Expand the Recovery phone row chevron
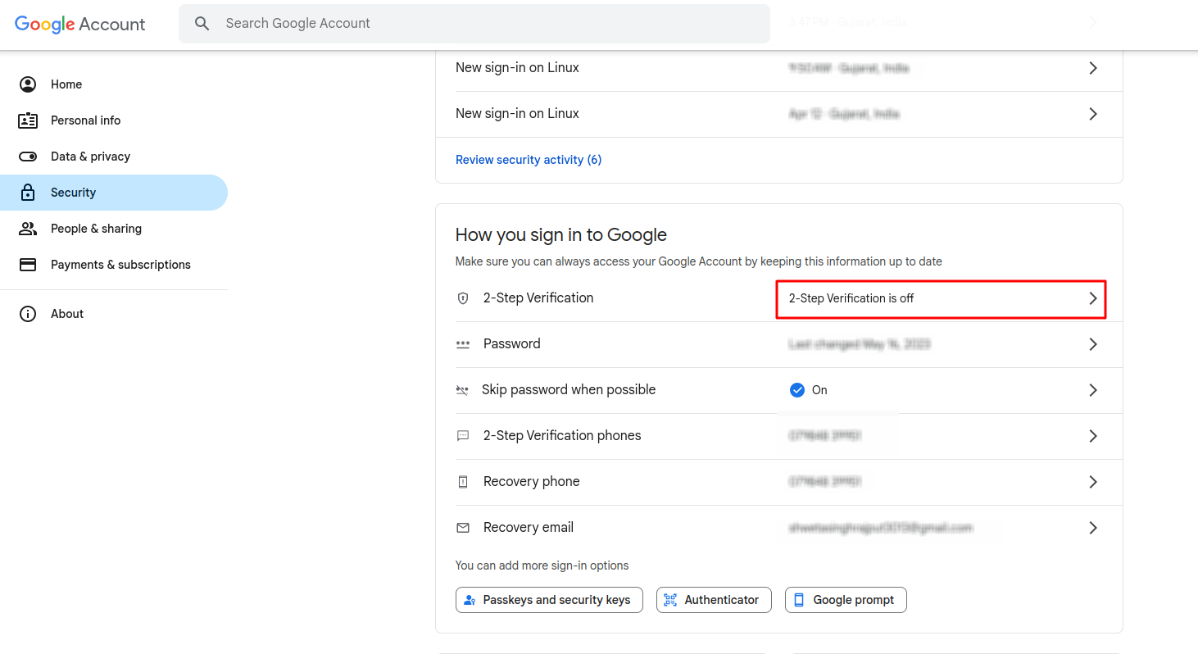1198x654 pixels. coord(1092,482)
